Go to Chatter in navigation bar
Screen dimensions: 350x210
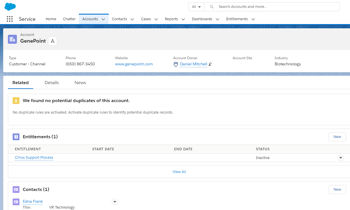(x=69, y=19)
